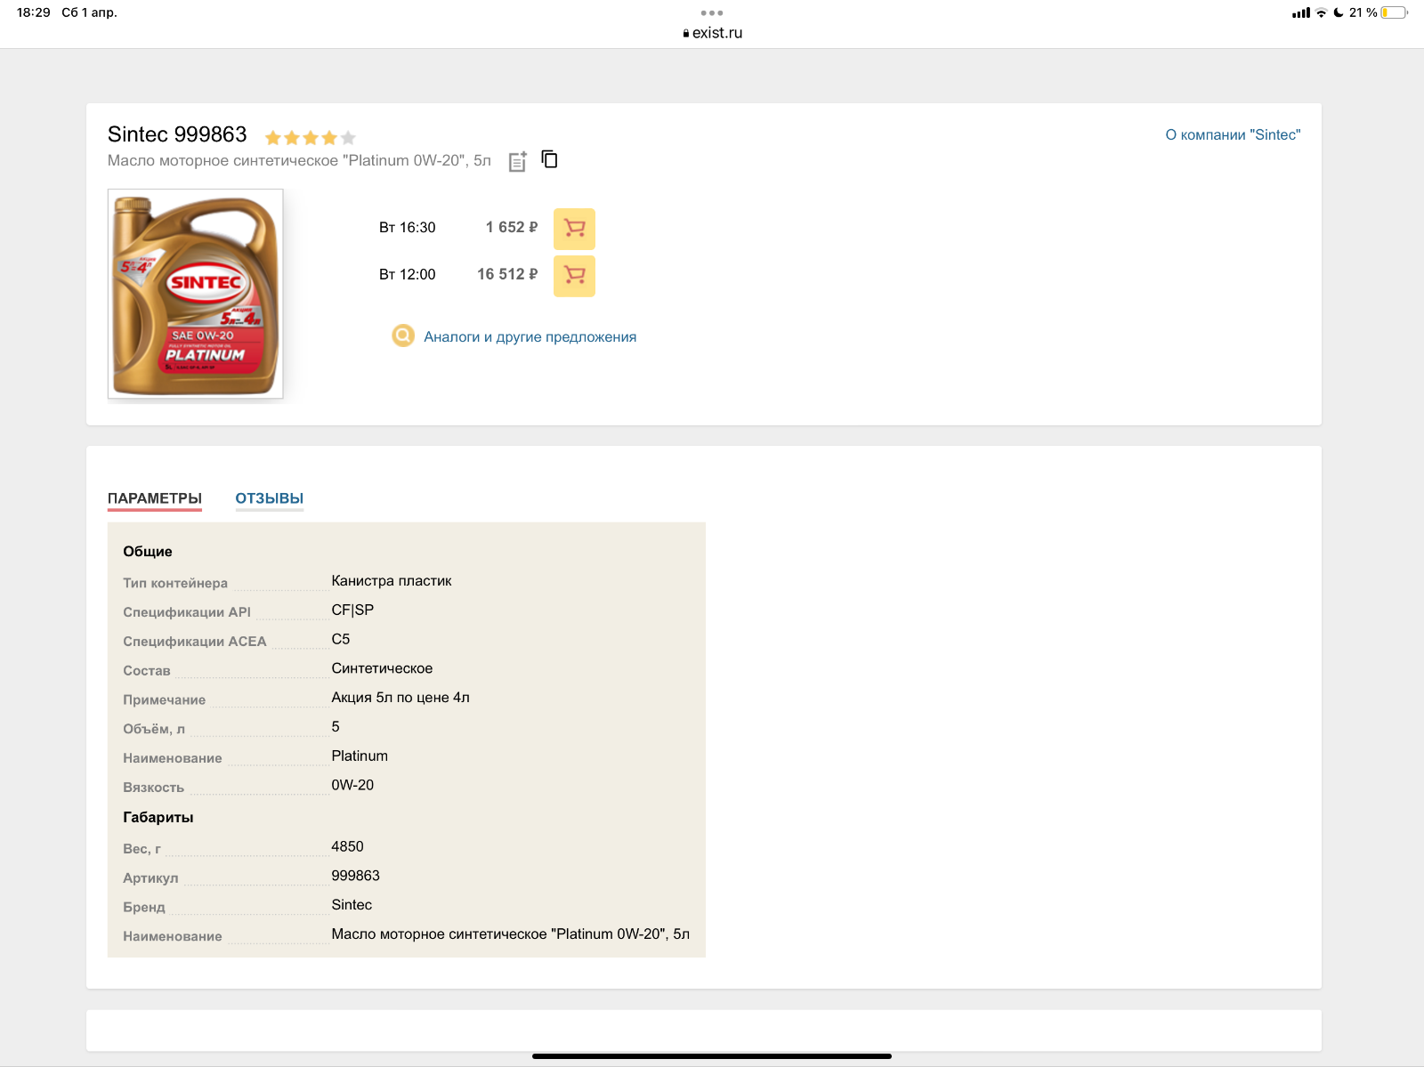Click delivery time Вт 16:30
Screen dimensions: 1424x1067
pyautogui.click(x=408, y=227)
